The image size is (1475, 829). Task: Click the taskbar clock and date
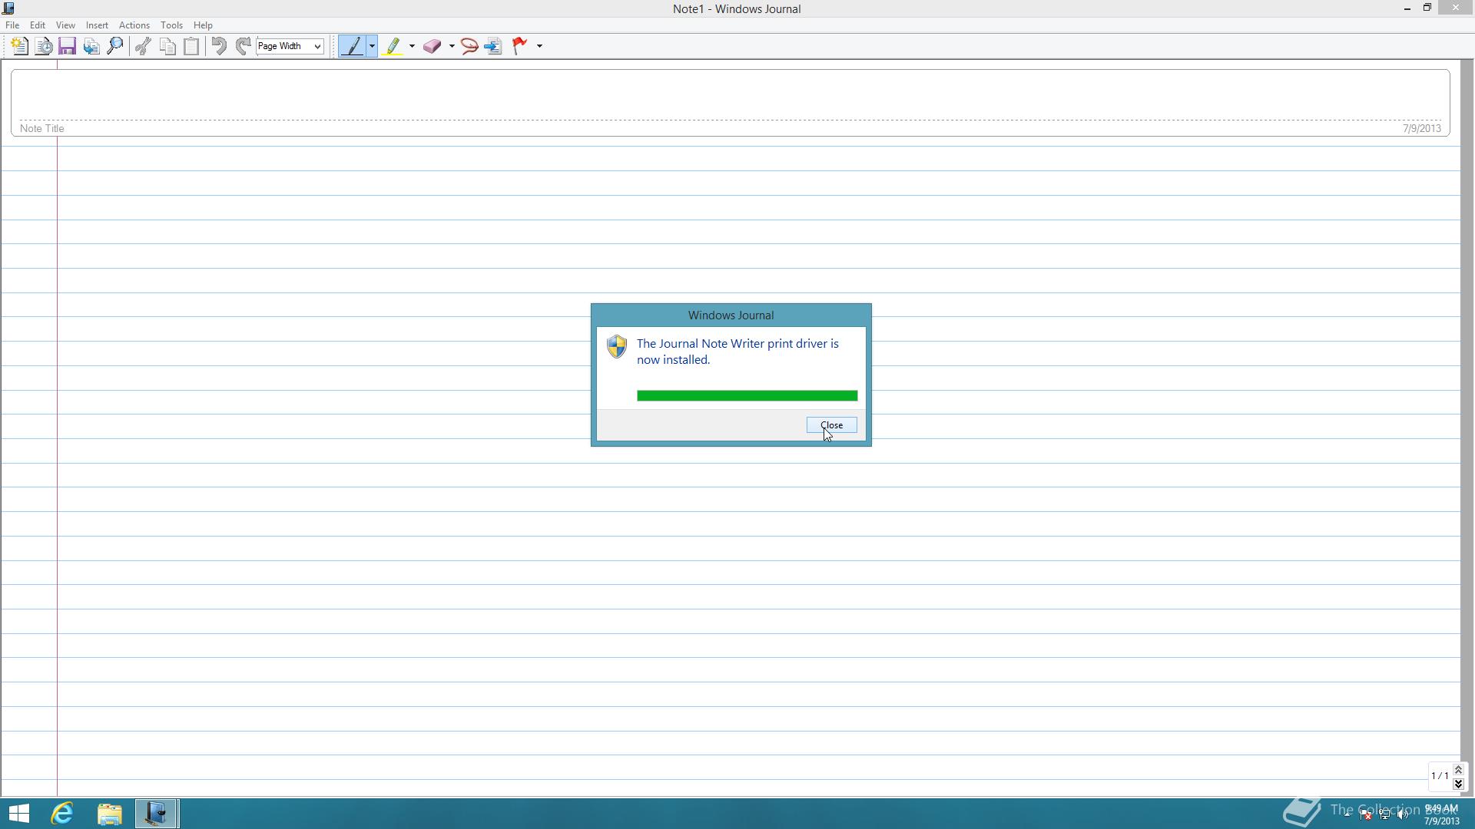1441,814
